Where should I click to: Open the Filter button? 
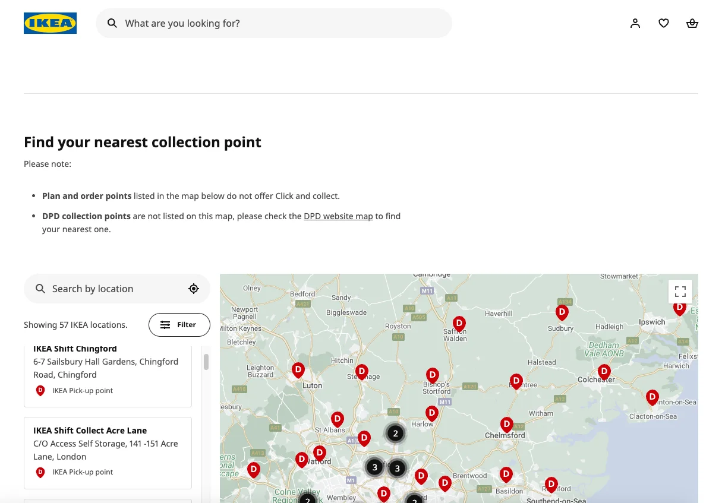pyautogui.click(x=179, y=325)
